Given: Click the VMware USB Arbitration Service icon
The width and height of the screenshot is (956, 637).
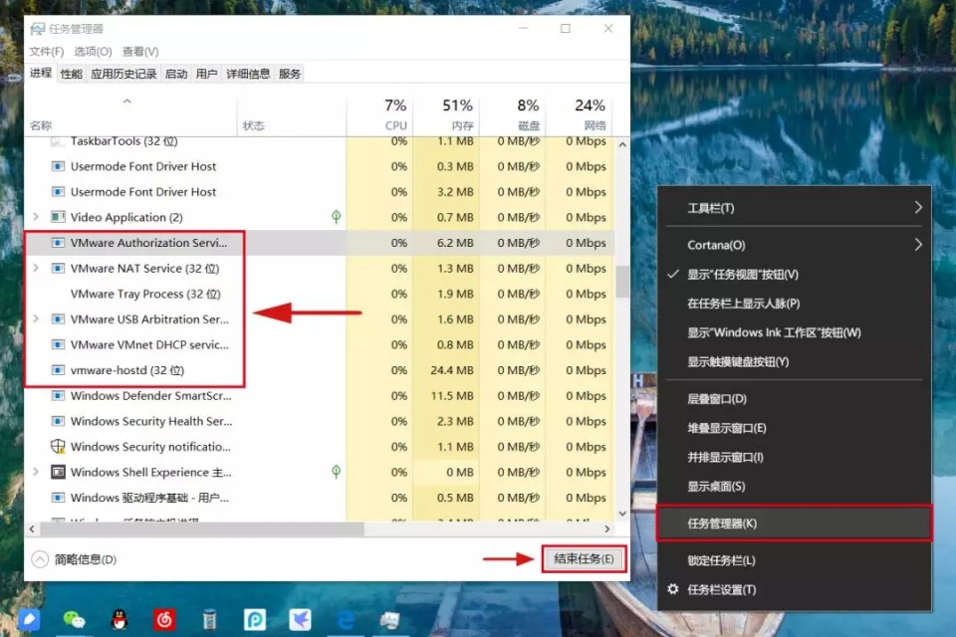Looking at the screenshot, I should coord(58,318).
